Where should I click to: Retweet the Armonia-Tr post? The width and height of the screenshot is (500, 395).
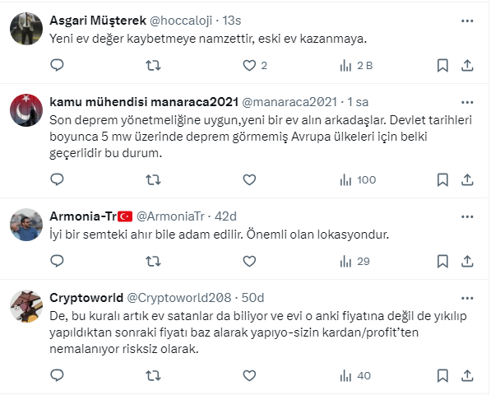click(153, 261)
